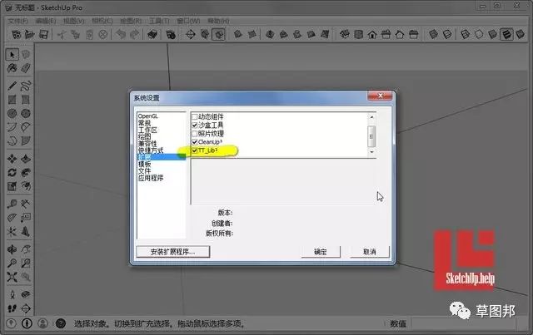
Task: Open the 文件(F) menu
Action: (17, 21)
